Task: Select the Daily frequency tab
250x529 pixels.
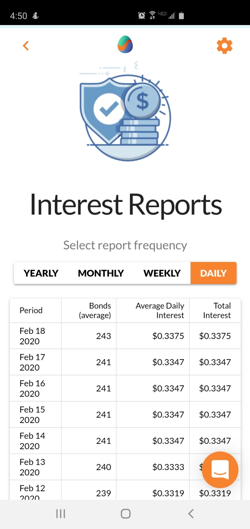Action: click(213, 273)
